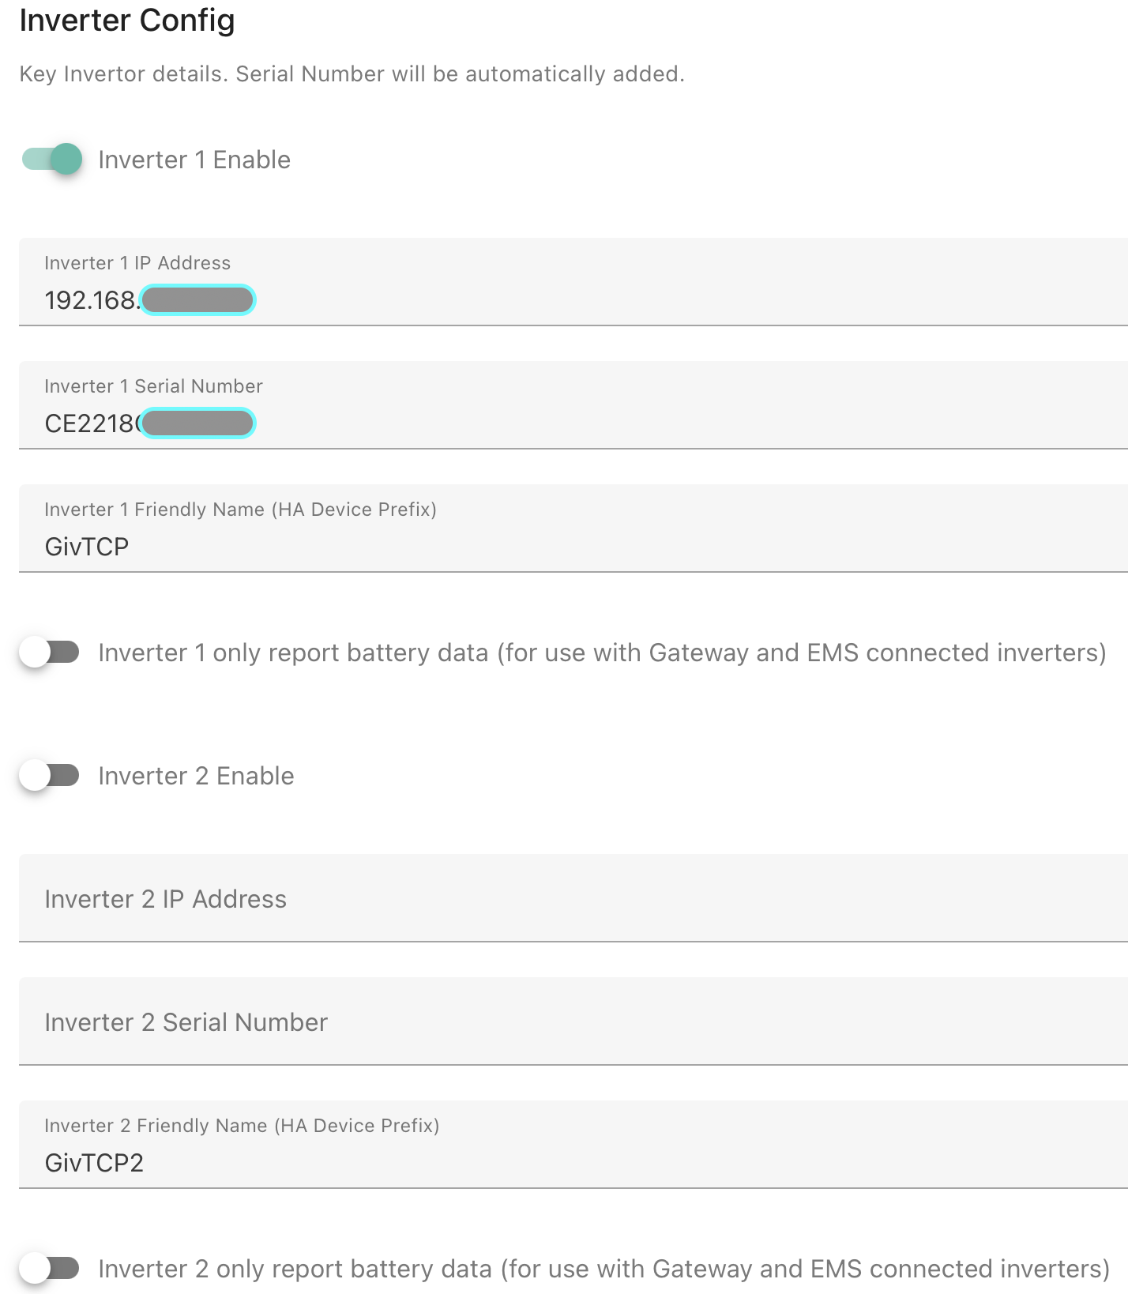Turn on Inverter 2 Enable switch
Screen dimensions: 1128x1294
50,776
